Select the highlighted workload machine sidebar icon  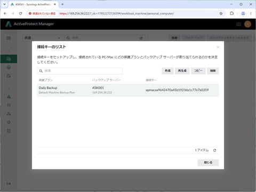(x=9, y=59)
